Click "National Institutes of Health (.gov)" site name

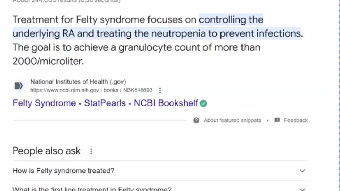[x=78, y=82]
